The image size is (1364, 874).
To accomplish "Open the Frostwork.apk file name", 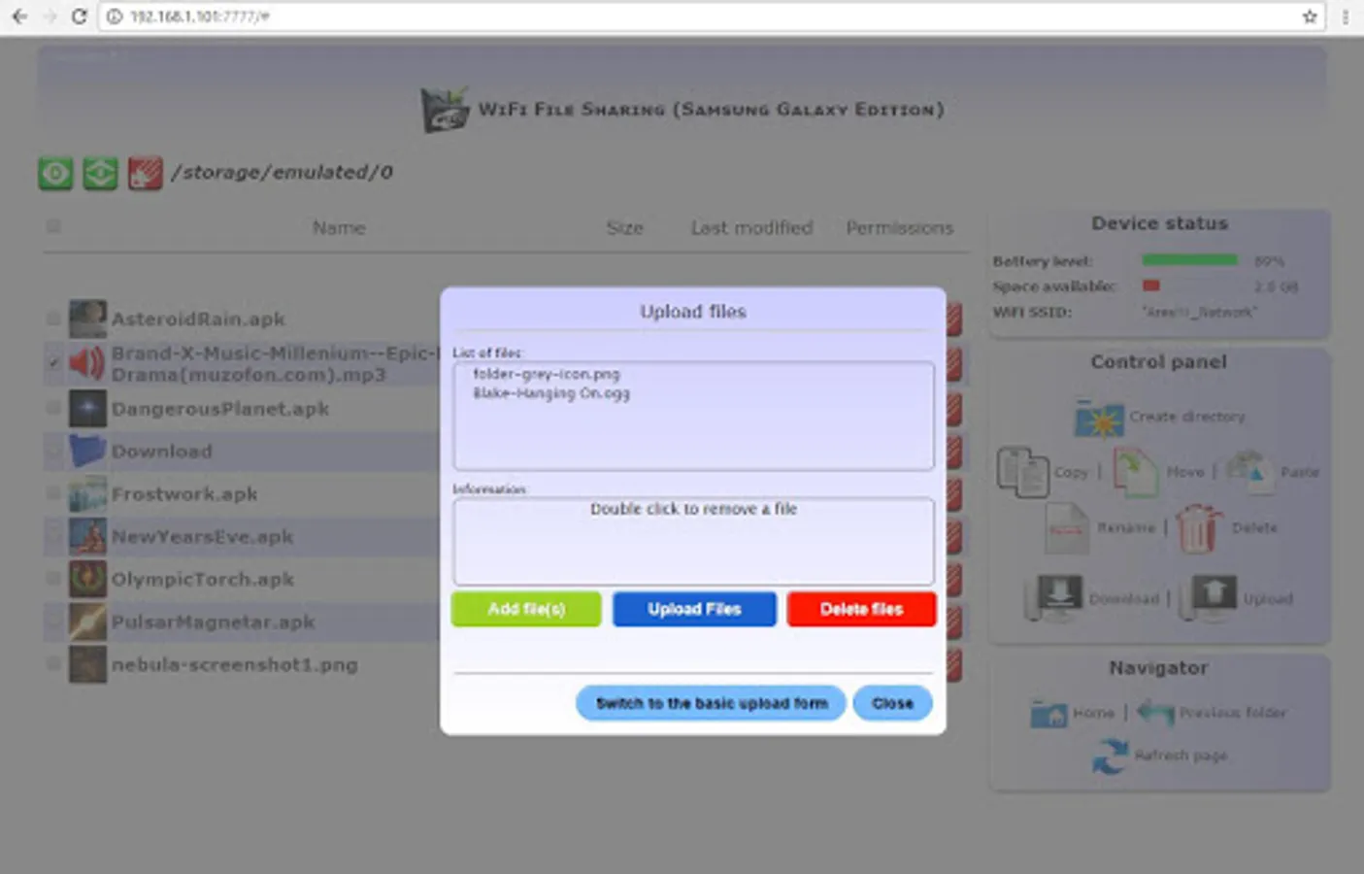I will pyautogui.click(x=184, y=493).
